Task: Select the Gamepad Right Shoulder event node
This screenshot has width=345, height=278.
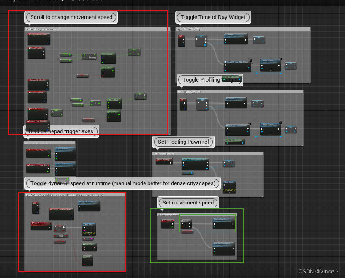Action: (38, 39)
